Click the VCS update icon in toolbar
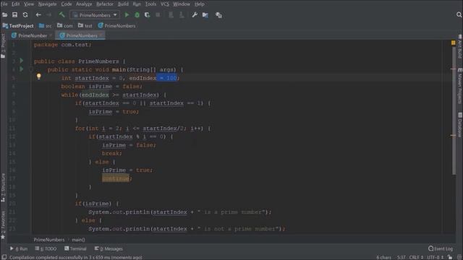Image resolution: width=463 pixels, height=260 pixels. [x=171, y=15]
